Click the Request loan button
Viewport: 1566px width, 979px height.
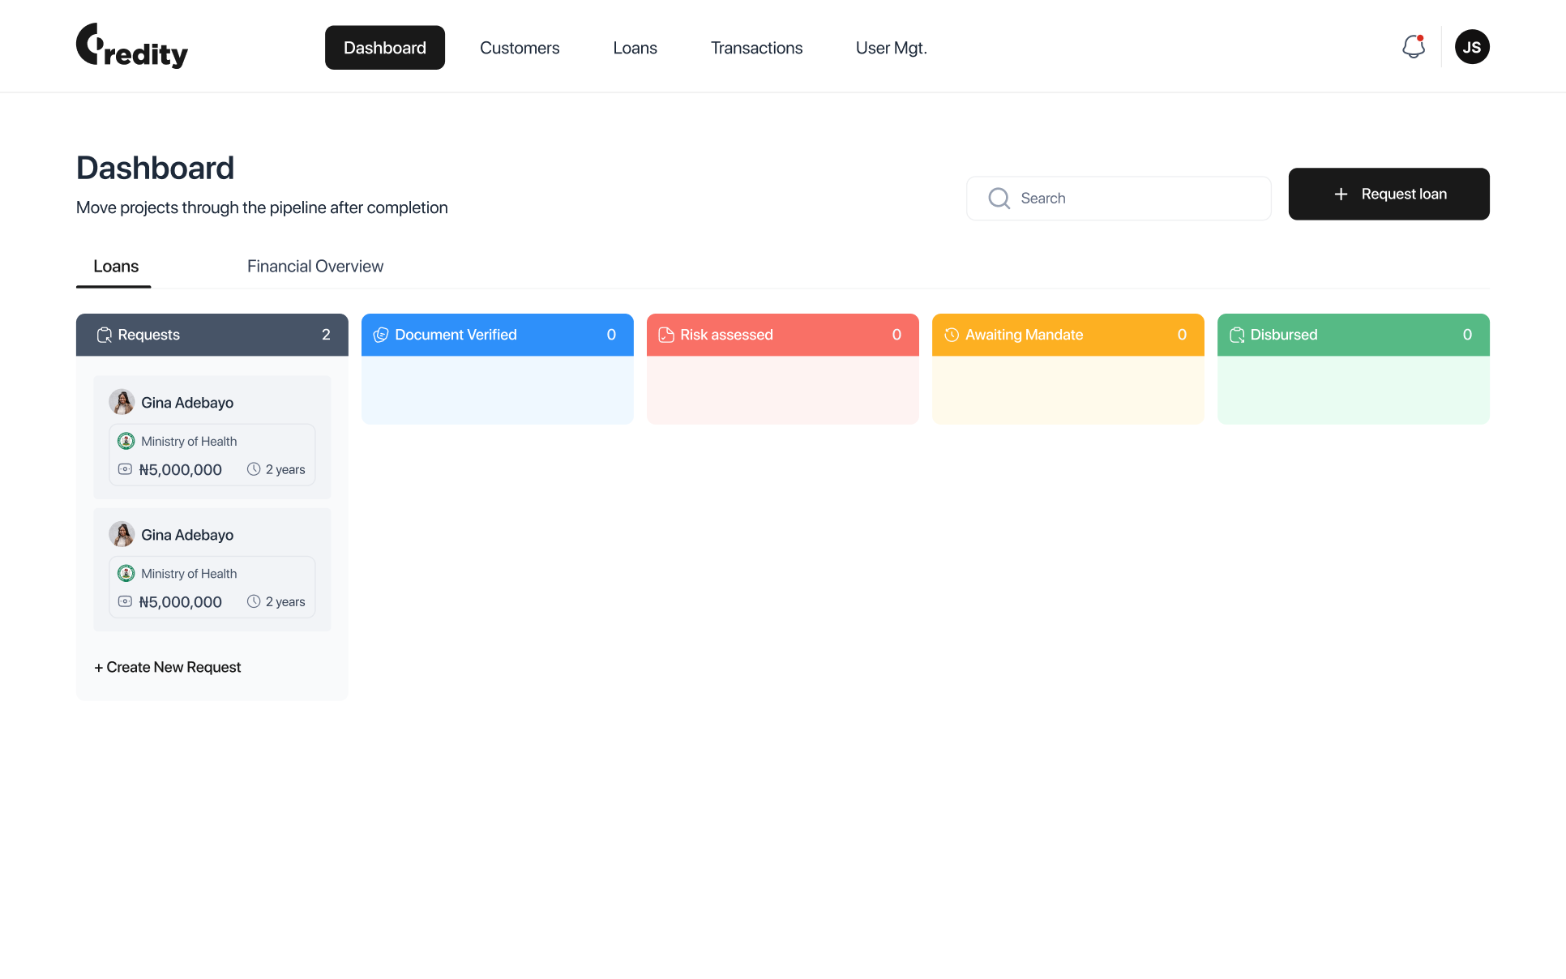point(1388,194)
